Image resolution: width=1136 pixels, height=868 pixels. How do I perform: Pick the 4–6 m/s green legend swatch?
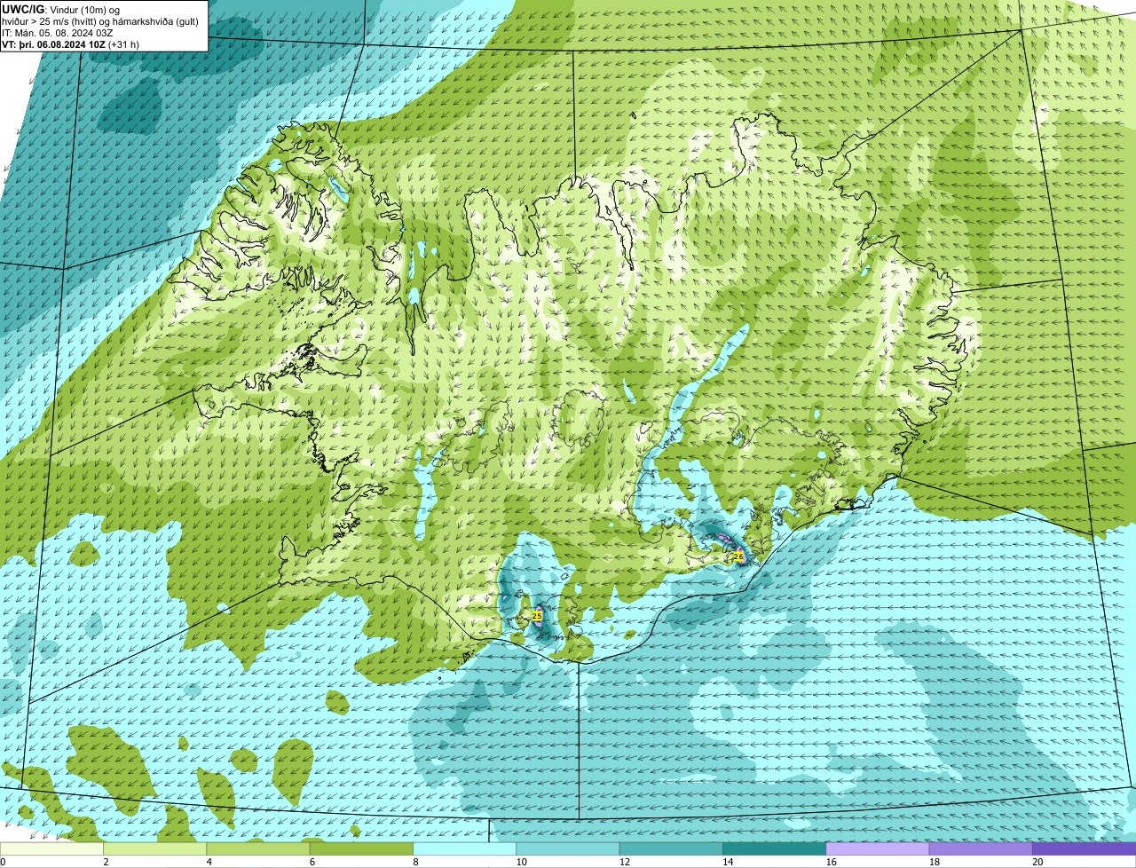(x=258, y=848)
